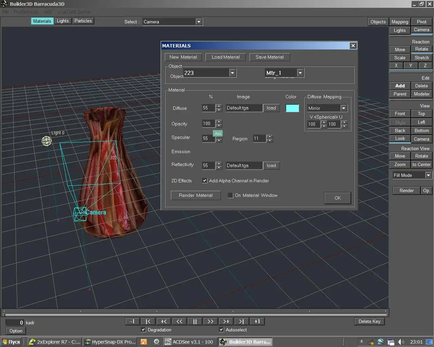Expand the Diffuse Mapping Mirror dropdown
The image size is (434, 347).
[343, 108]
